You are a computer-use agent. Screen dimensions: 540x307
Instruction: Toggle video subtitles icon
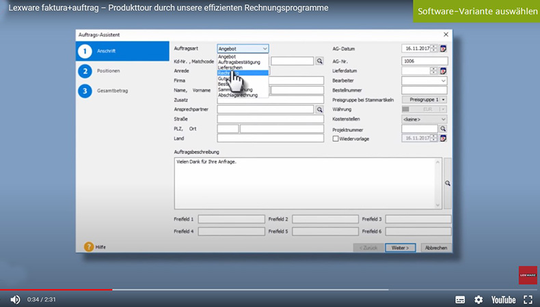pyautogui.click(x=460, y=299)
